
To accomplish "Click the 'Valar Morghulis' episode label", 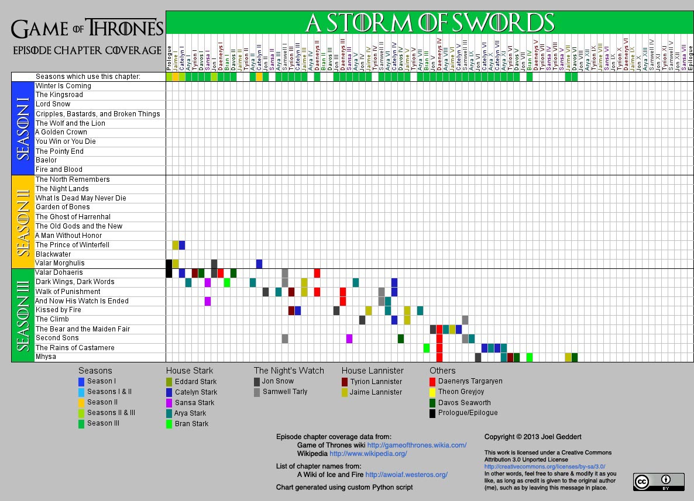I will tap(60, 263).
